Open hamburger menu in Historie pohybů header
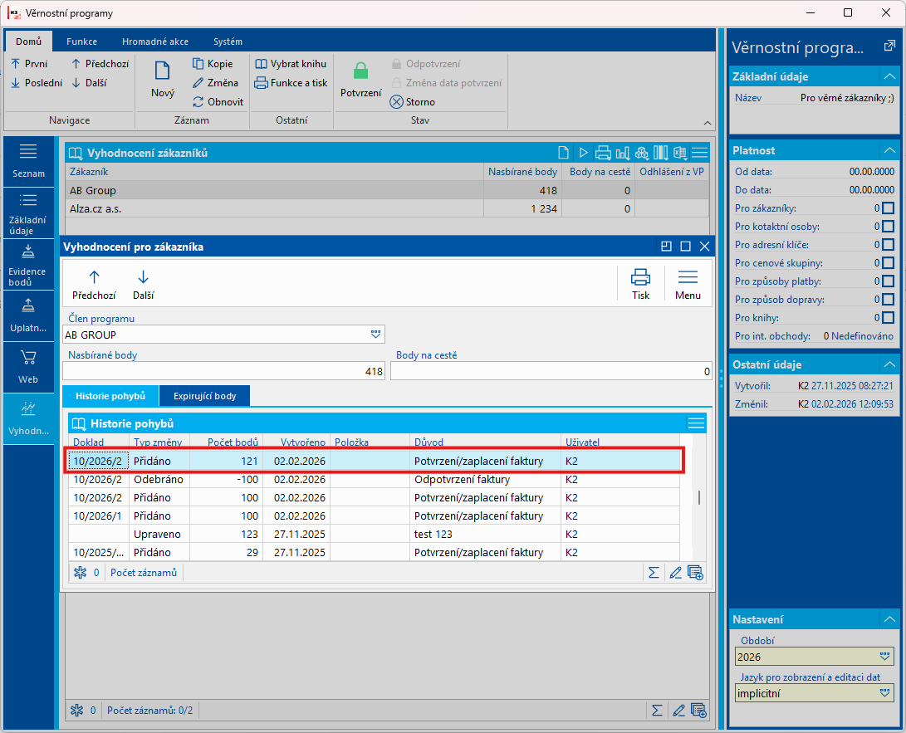The width and height of the screenshot is (906, 733). pos(696,423)
